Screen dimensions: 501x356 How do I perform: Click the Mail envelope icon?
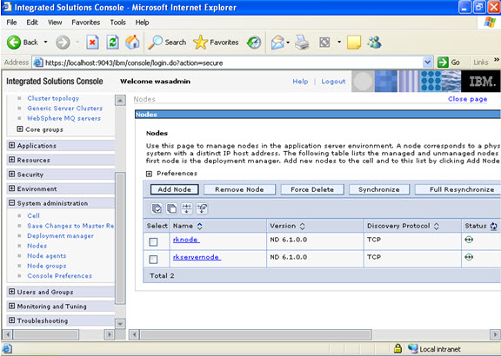277,42
